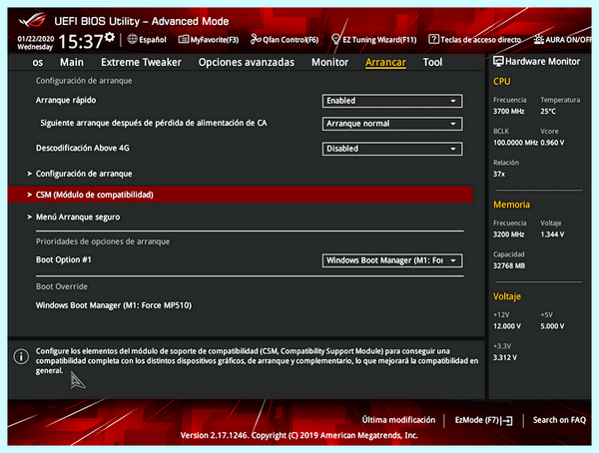
Task: Boot override Windows Boot Manager (M1: Force MP510)
Action: pyautogui.click(x=114, y=305)
